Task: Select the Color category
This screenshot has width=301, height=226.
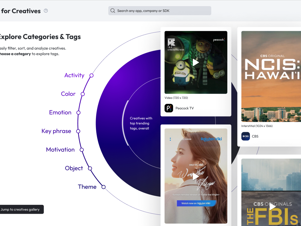Action: tap(68, 94)
